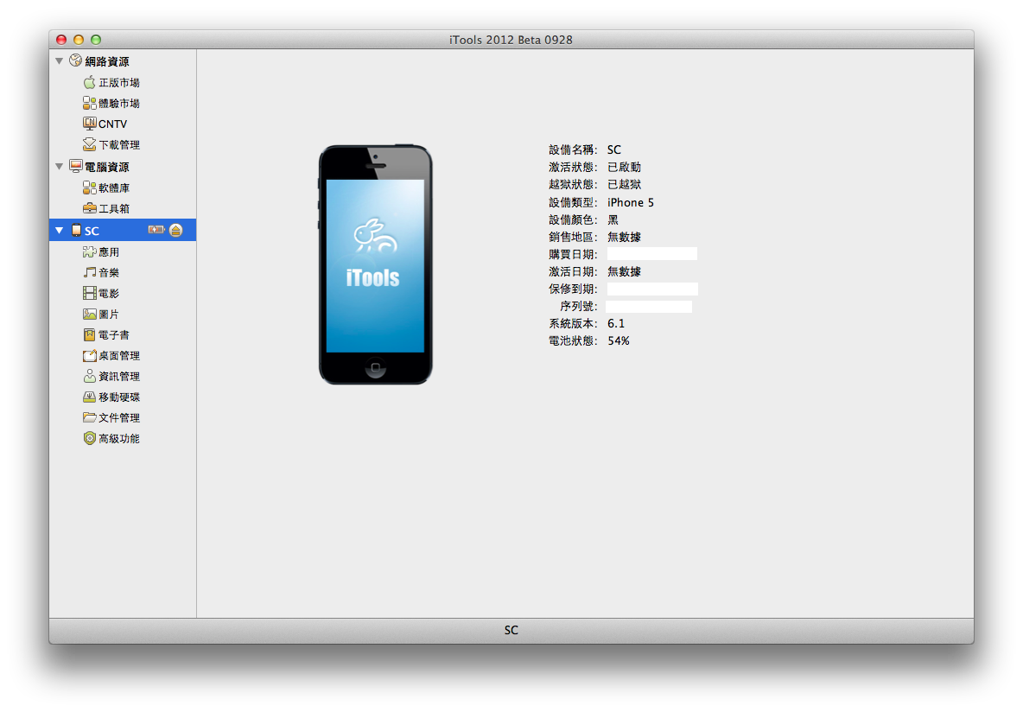The width and height of the screenshot is (1023, 712).
Task: Click the 工具箱 toolbox icon
Action: click(89, 208)
